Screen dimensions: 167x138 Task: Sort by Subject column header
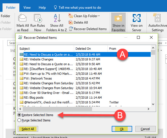point(46,49)
